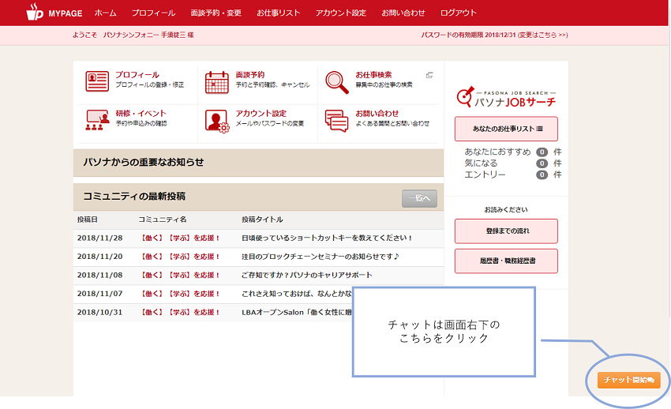Click post ご存知ですか？パソナのキャリアサポート
The width and height of the screenshot is (671, 409).
(307, 275)
